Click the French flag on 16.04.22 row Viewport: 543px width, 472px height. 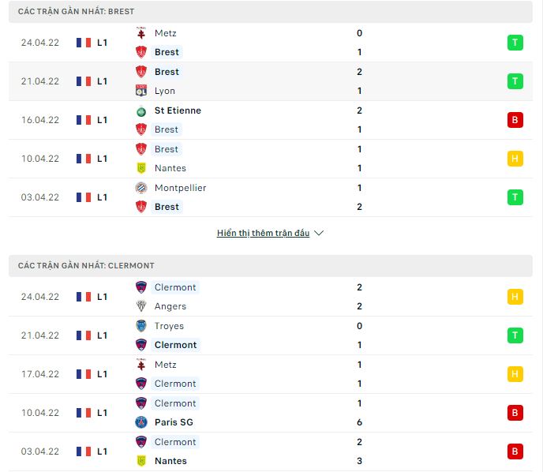[84, 120]
